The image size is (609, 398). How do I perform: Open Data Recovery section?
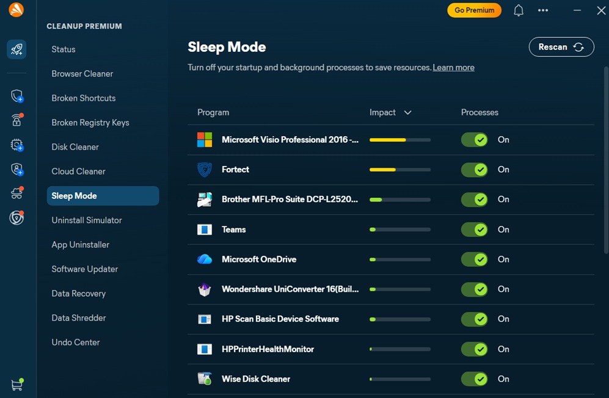coord(78,294)
